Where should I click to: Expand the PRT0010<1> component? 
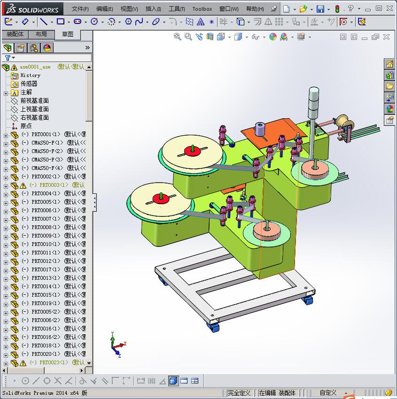tap(6, 246)
